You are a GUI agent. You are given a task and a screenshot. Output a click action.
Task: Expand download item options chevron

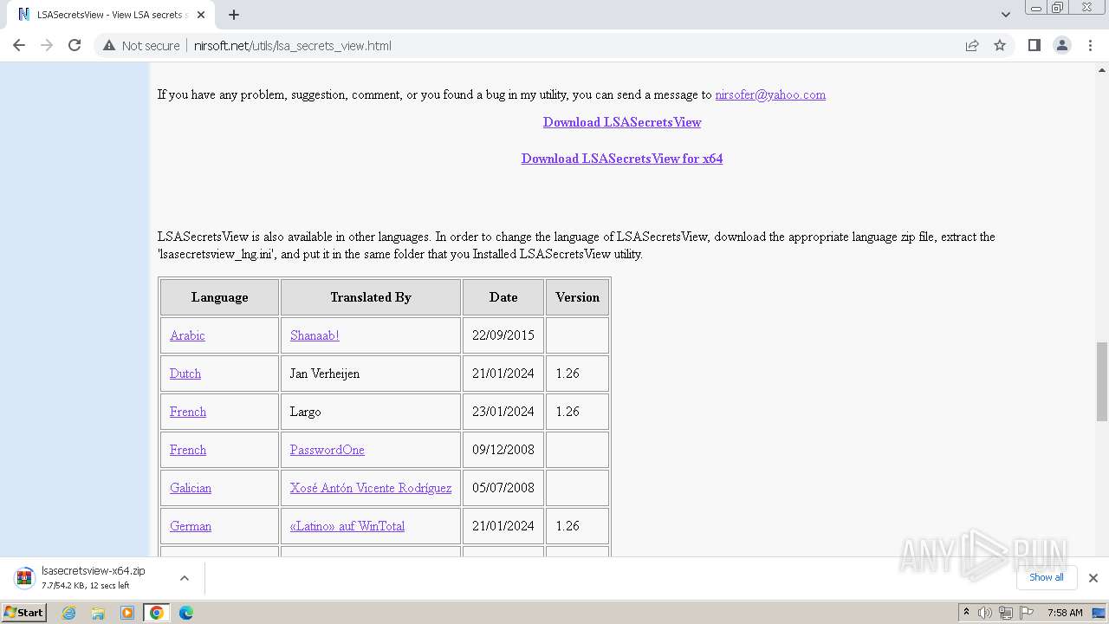pos(185,578)
